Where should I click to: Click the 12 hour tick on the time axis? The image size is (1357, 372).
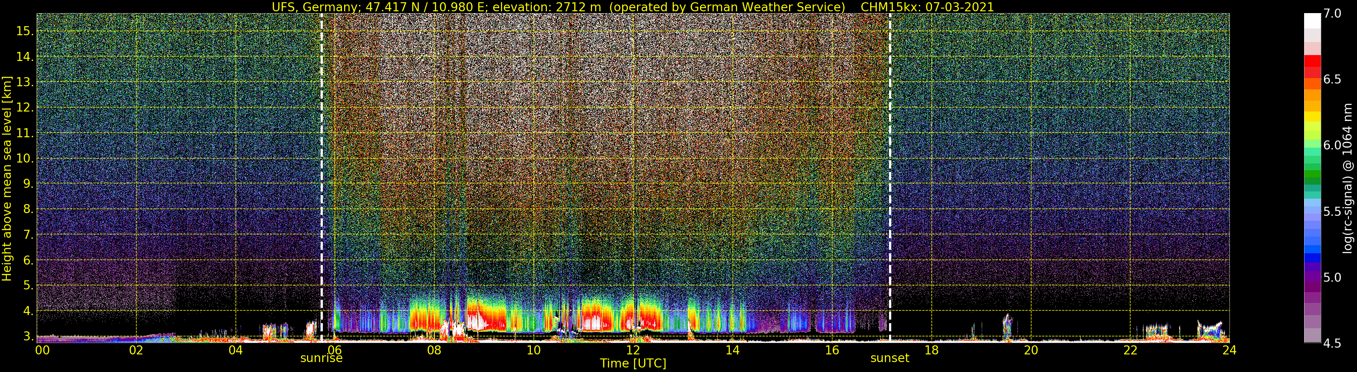point(633,350)
